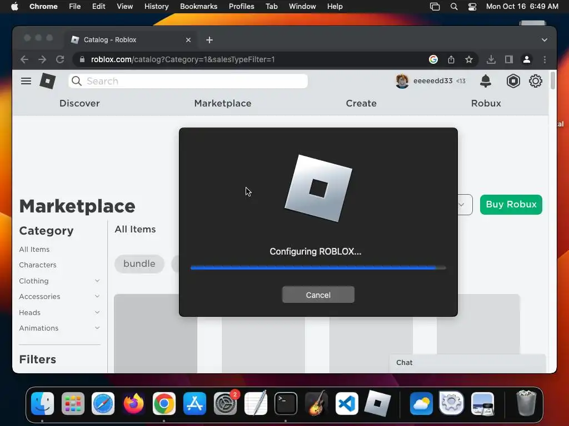This screenshot has height=426, width=569.
Task: Click the address bar URL
Action: tap(182, 59)
